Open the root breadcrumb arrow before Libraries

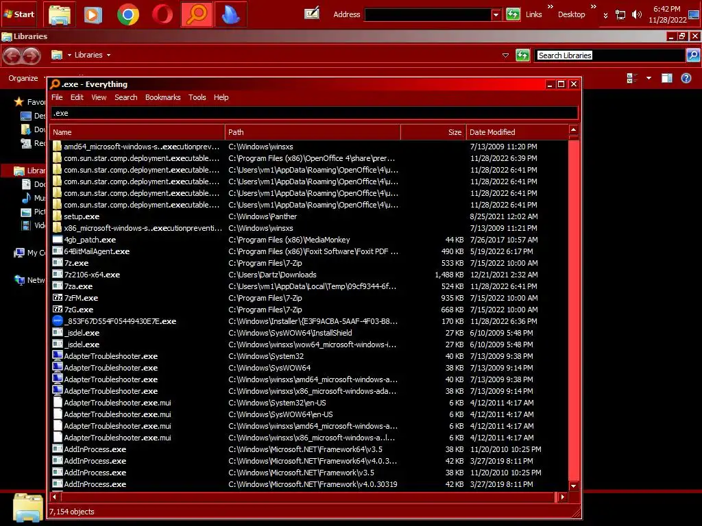pos(69,55)
